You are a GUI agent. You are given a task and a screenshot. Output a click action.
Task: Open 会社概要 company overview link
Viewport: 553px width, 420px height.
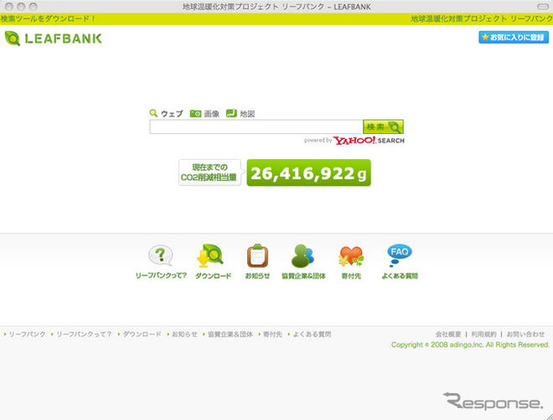(448, 334)
